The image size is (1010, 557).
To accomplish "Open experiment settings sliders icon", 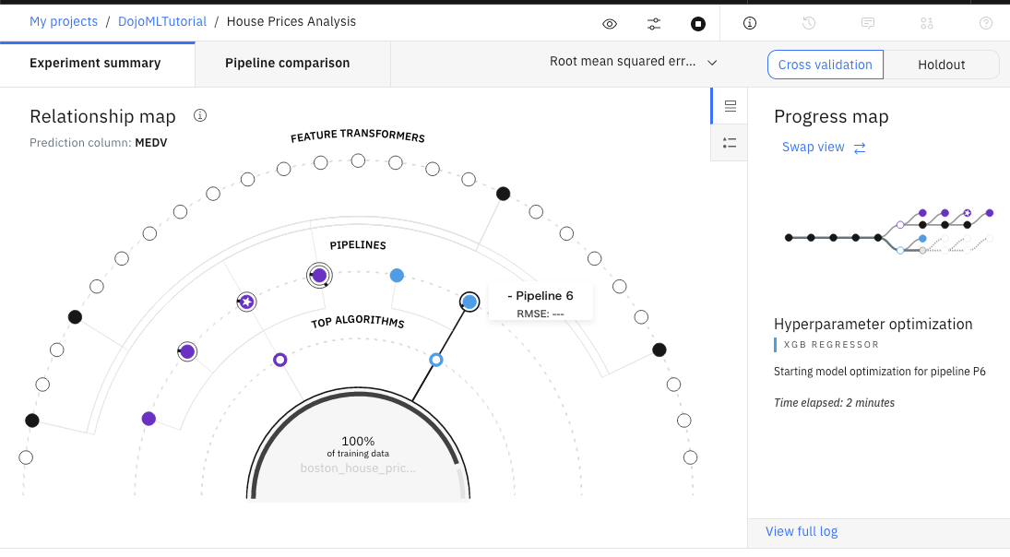I will [654, 24].
